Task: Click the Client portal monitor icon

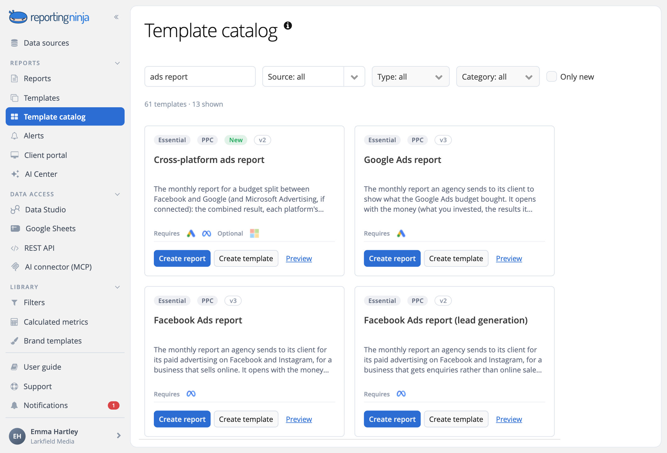Action: pos(14,155)
